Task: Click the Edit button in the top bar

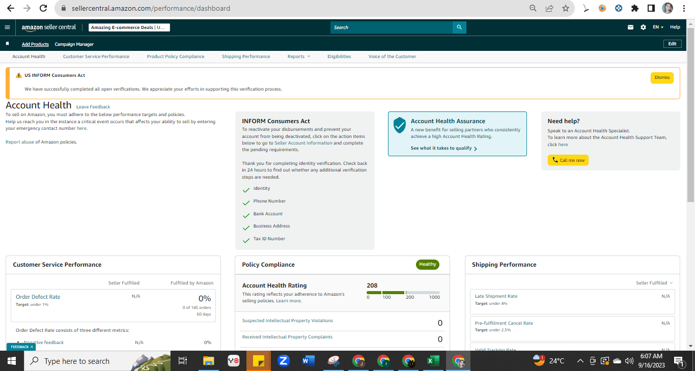Action: tap(672, 44)
